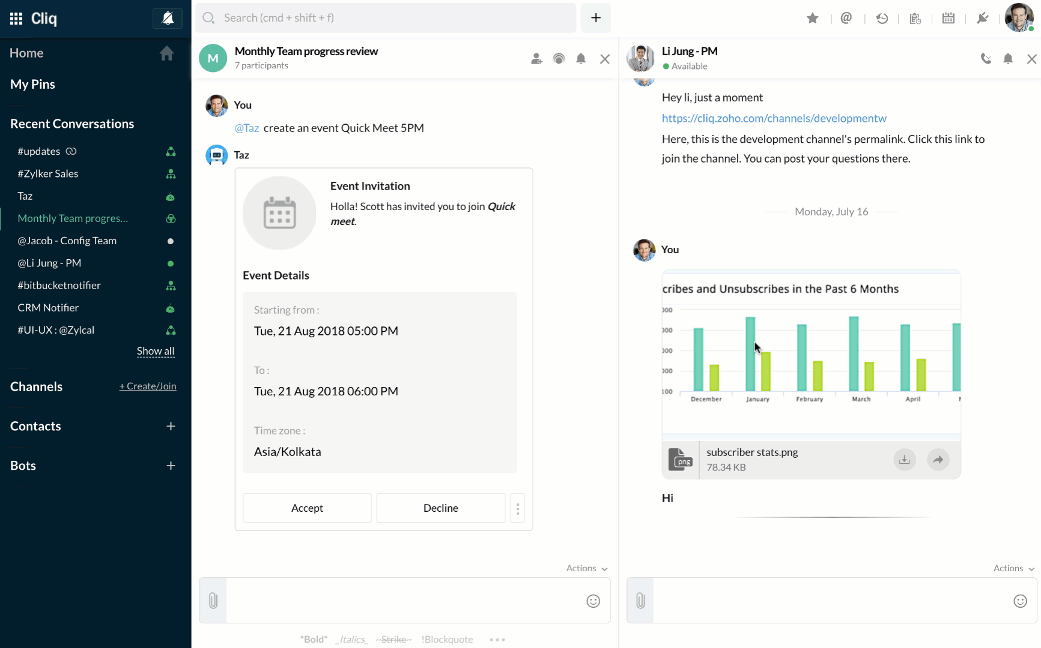
Task: Accept the Quick meet event invitation
Action: tap(307, 508)
